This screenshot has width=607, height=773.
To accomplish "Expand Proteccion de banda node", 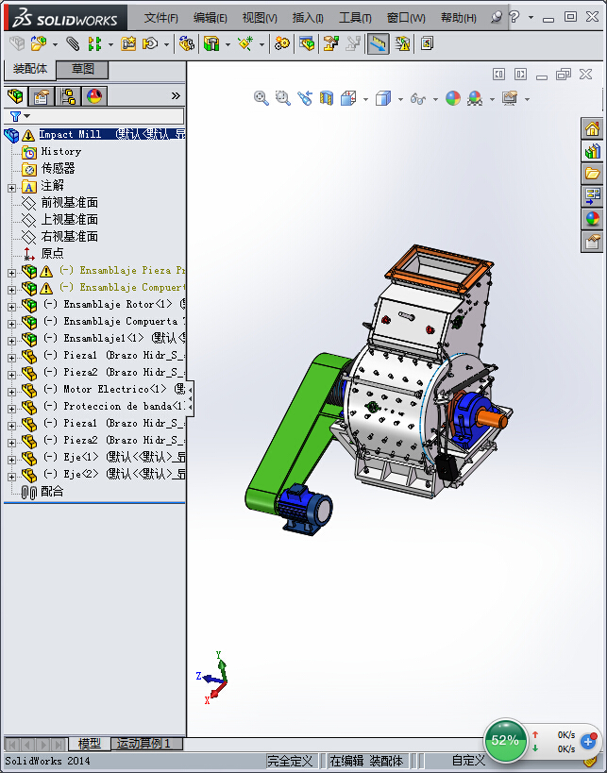I will (x=12, y=409).
